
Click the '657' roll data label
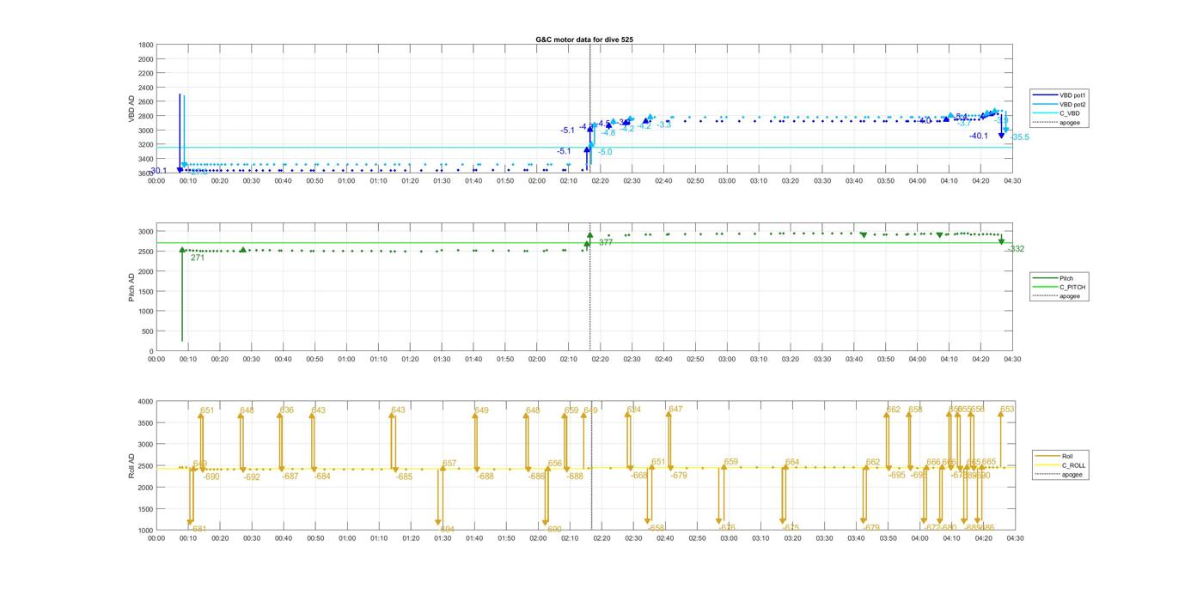449,464
